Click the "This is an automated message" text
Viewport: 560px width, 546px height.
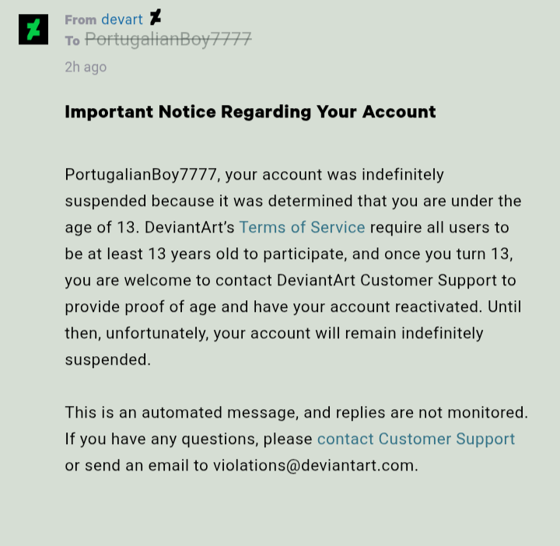pyautogui.click(x=180, y=413)
